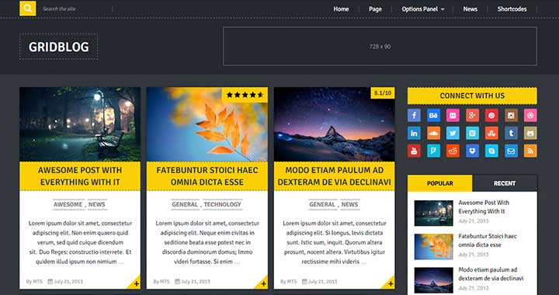Image resolution: width=559 pixels, height=295 pixels.
Task: Open the Instagram social icon
Action: point(511,116)
